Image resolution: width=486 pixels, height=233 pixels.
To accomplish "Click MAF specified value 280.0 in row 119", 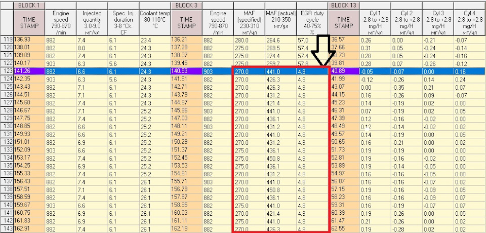I will point(249,40).
